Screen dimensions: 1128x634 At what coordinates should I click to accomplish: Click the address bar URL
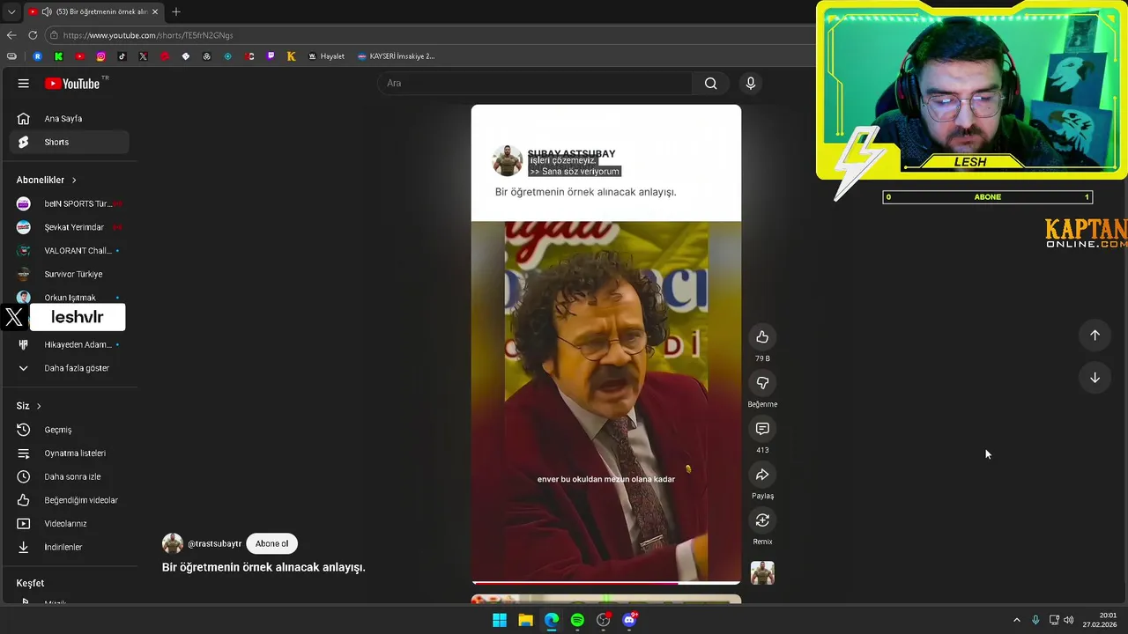click(148, 35)
